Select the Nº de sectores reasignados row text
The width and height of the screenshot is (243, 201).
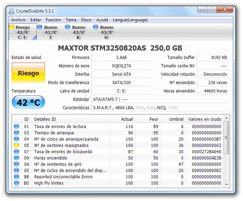click(x=61, y=145)
